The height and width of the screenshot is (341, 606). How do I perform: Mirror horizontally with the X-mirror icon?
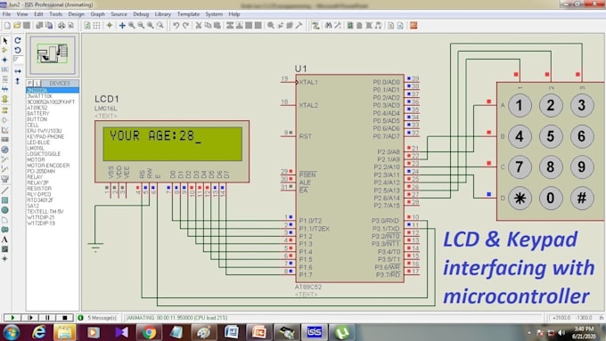[x=18, y=71]
